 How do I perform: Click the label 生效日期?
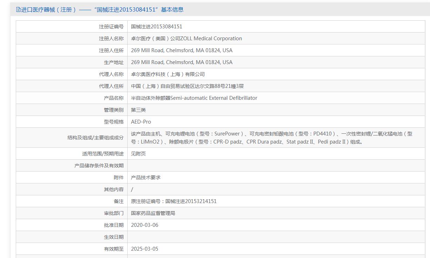tap(114, 237)
